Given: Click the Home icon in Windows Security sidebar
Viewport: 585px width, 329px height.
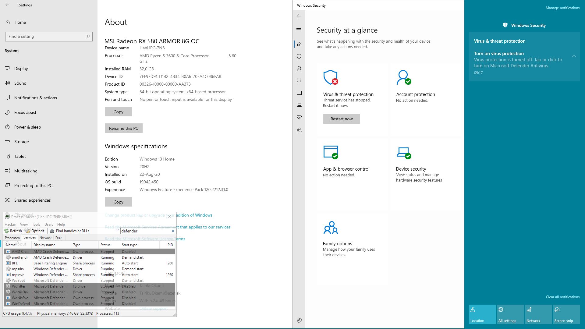Looking at the screenshot, I should coord(299,44).
